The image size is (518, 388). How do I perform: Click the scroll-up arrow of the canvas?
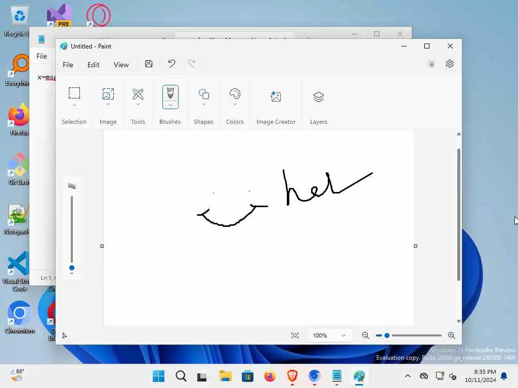[458, 134]
